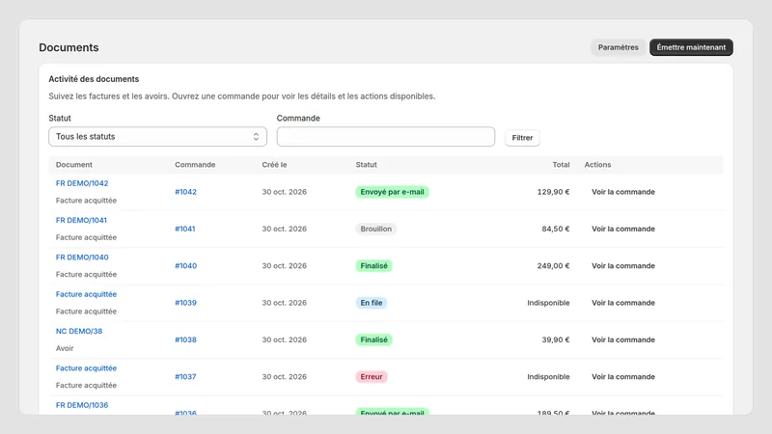Screen dimensions: 772x434
Task: Open credit note NC DEMO/38
Action: coord(79,331)
